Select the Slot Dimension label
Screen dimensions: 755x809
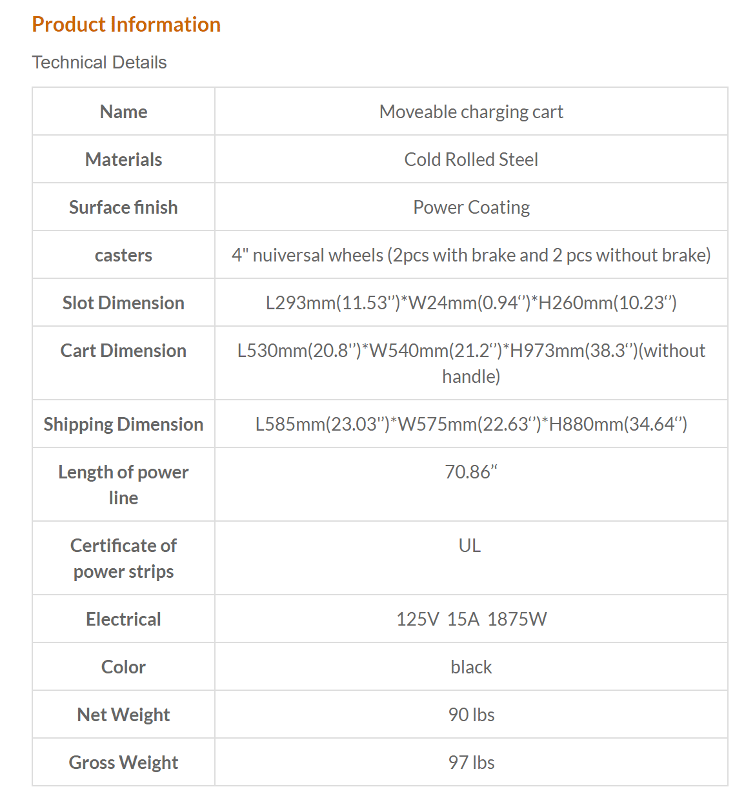click(123, 303)
